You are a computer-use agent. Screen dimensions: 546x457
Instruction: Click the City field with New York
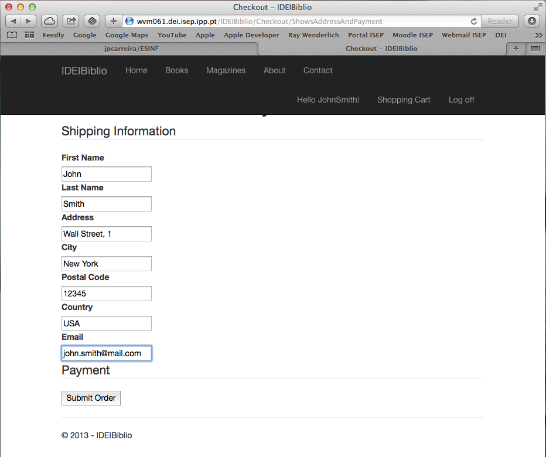pyautogui.click(x=107, y=264)
